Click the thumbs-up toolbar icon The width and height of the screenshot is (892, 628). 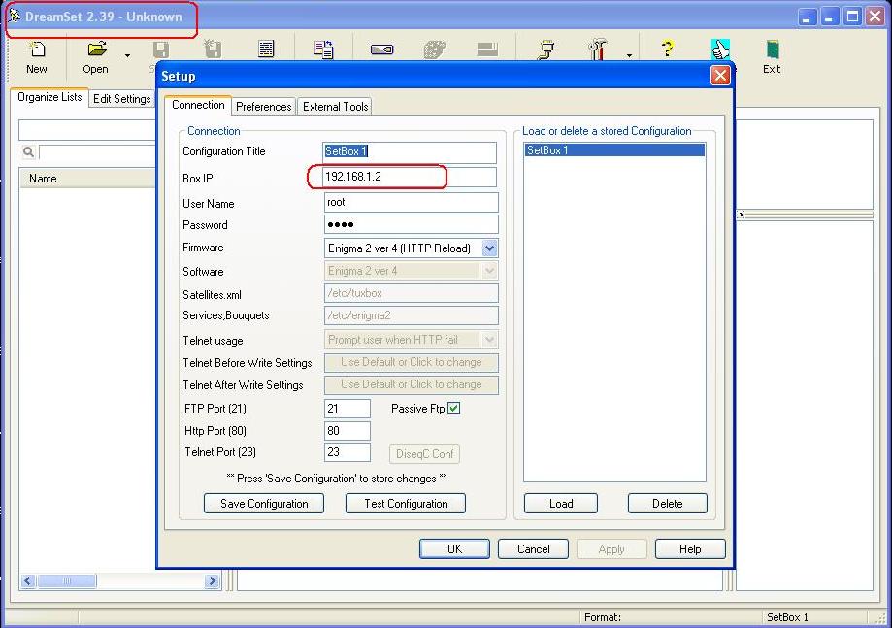720,50
